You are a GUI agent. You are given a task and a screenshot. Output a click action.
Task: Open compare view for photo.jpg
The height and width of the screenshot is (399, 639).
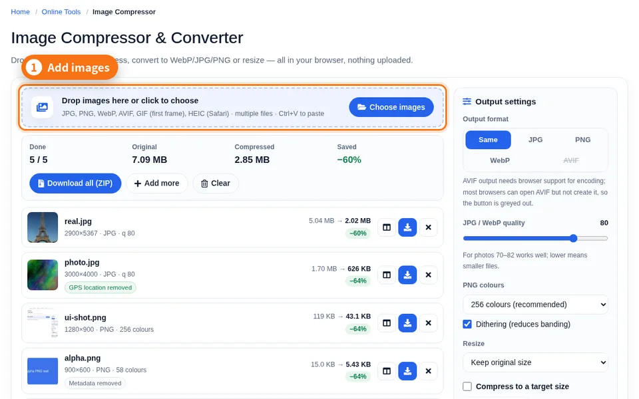(387, 275)
